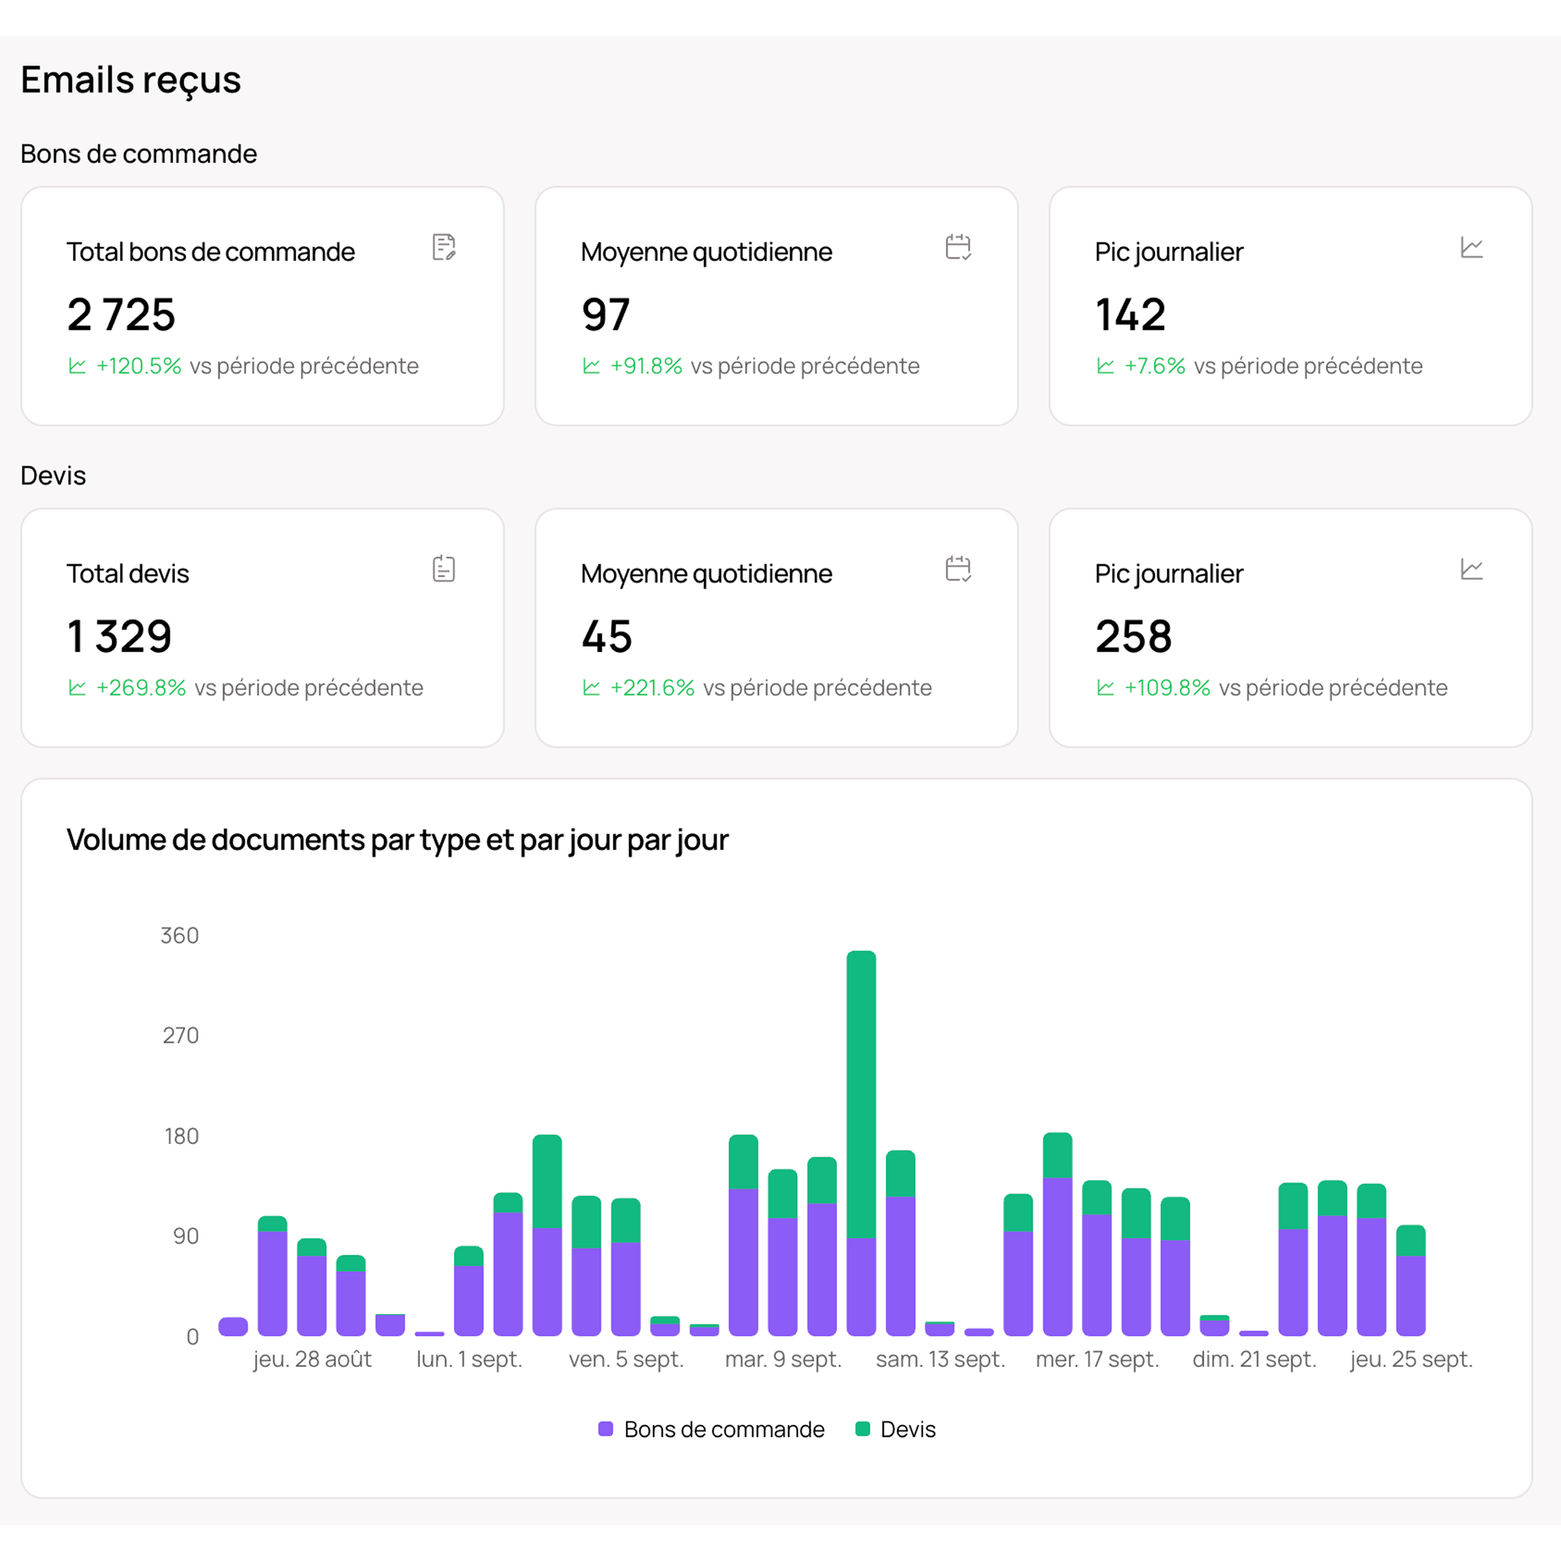Click the 'Devis' section heading above cards

[54, 476]
